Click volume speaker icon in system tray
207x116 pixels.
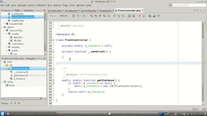pos(184,114)
